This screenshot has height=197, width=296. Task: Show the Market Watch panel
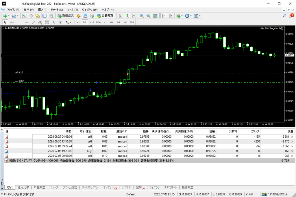point(24,16)
